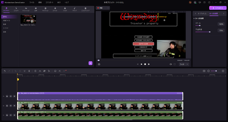Image resolution: width=228 pixels, height=122 pixels.
Task: Open the ステッカー (Stickers) tab
Action: (55, 9)
